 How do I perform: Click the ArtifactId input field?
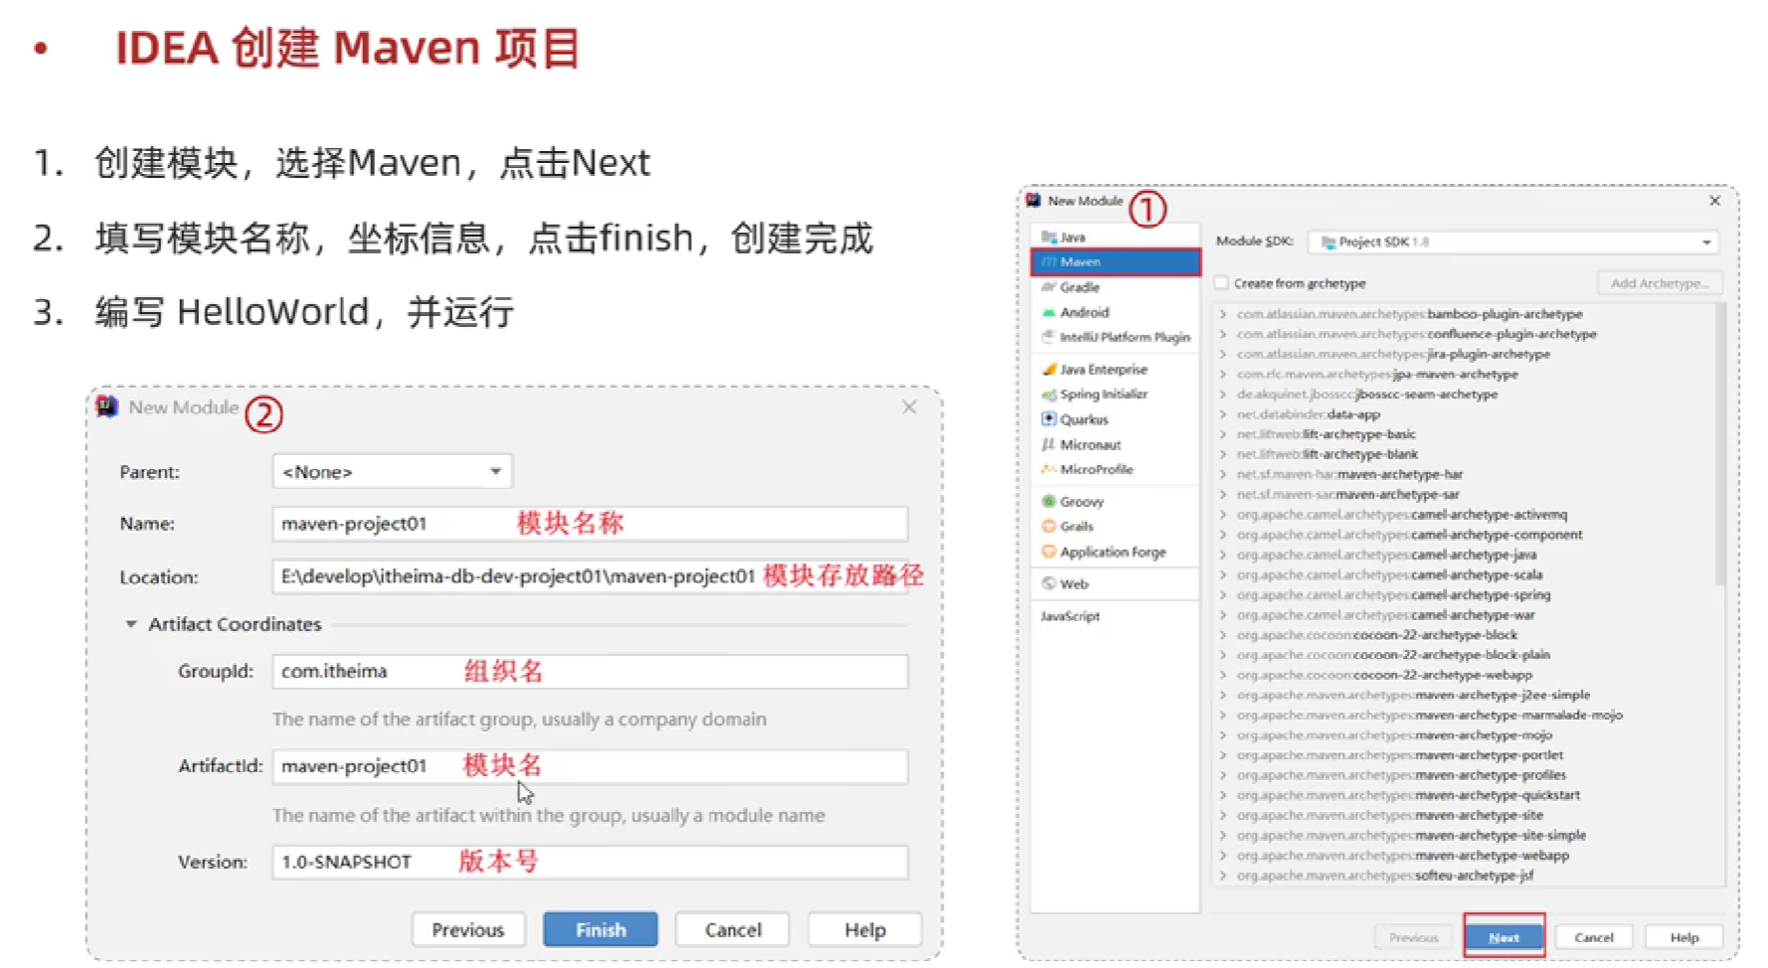coord(590,766)
